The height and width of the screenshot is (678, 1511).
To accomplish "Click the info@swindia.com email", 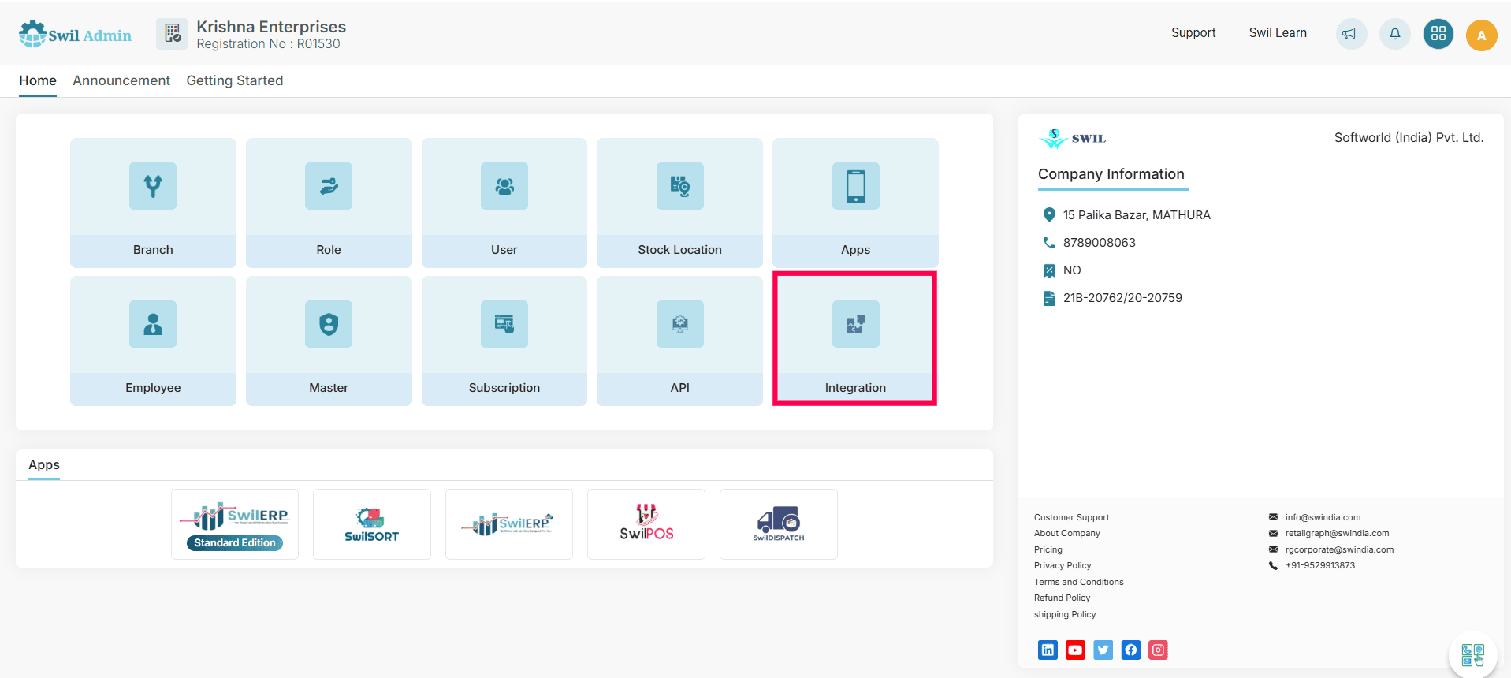I will tap(1323, 517).
